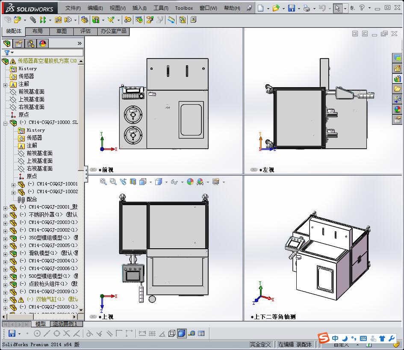Toggle the view link icon beside *前视
The image size is (404, 350).
pos(93,170)
